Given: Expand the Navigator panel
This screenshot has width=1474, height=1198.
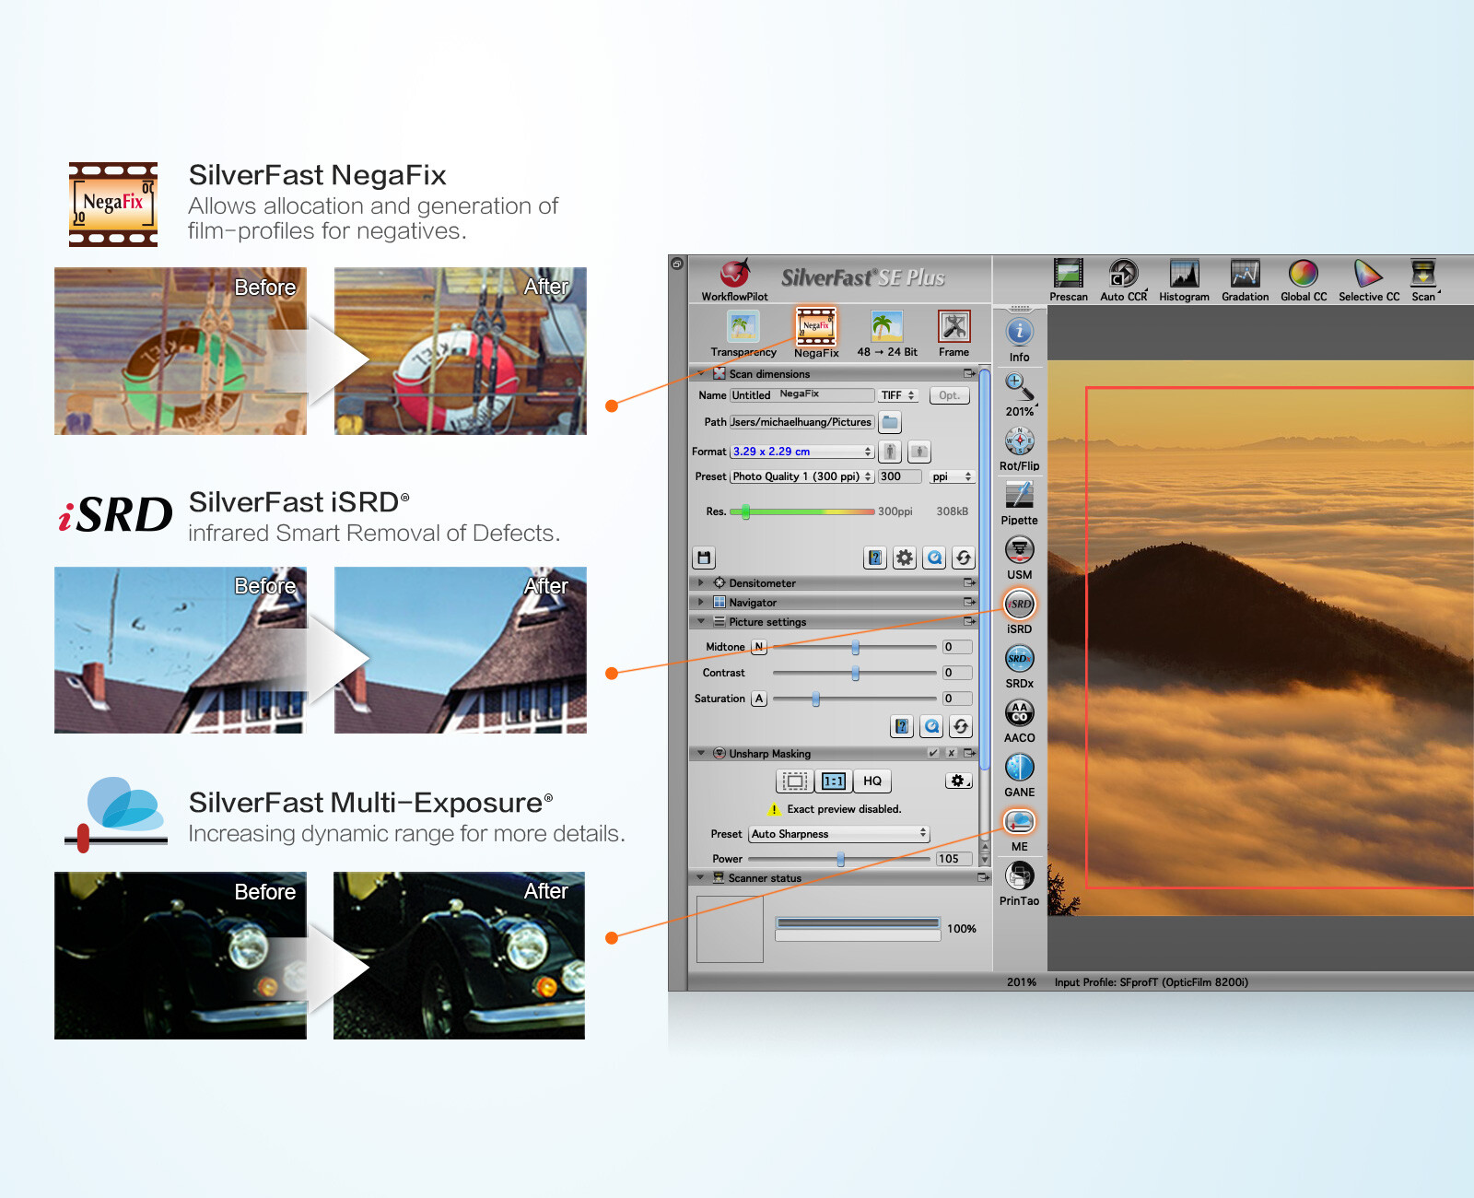Looking at the screenshot, I should 701,603.
